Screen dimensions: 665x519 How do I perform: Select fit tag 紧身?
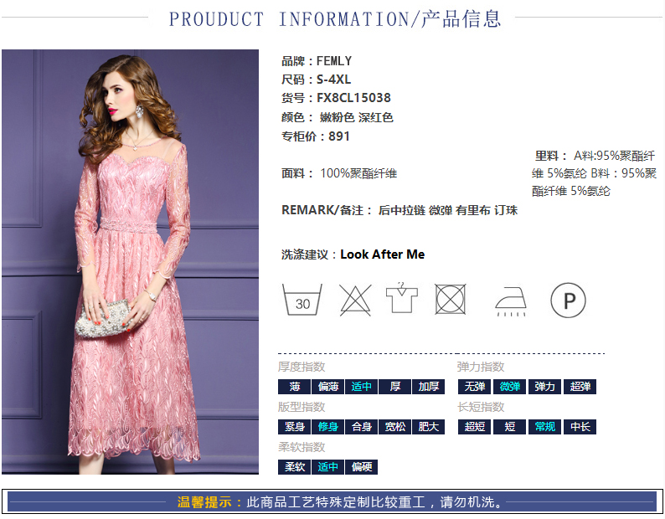(x=294, y=427)
